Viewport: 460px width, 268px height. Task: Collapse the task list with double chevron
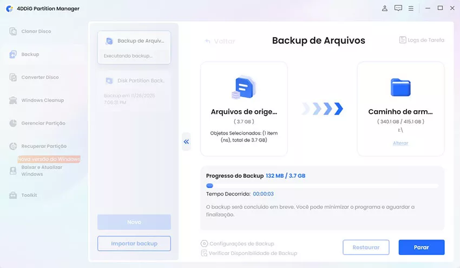tap(186, 142)
